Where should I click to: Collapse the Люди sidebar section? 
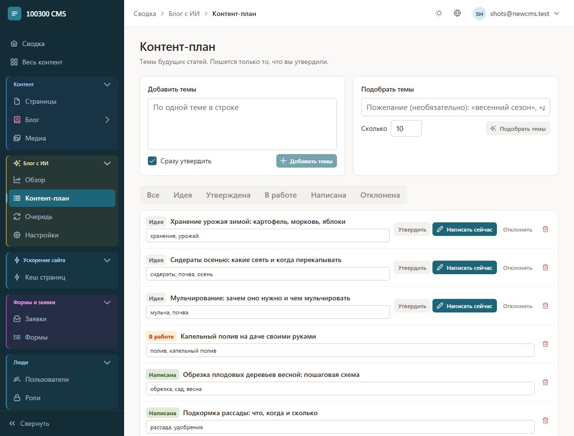(107, 362)
